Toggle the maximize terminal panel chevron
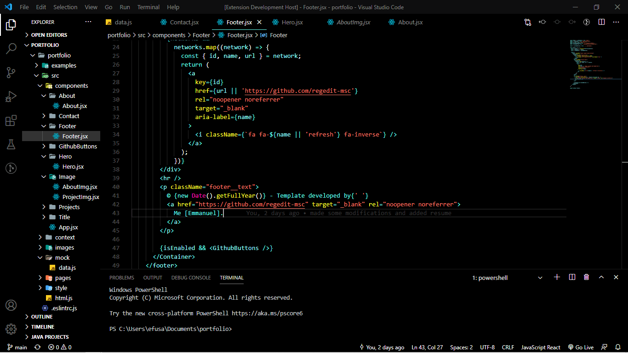Image resolution: width=628 pixels, height=353 pixels. coord(601,277)
